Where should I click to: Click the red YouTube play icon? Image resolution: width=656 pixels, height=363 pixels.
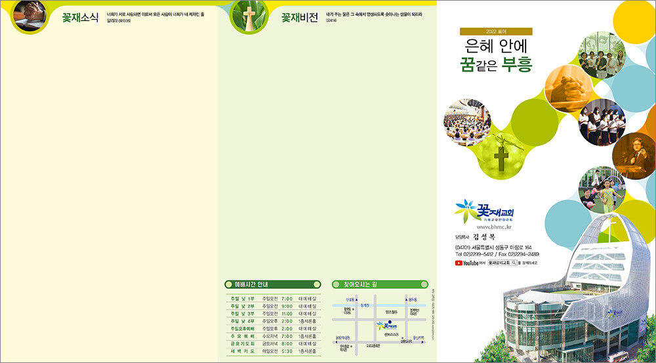point(459,263)
